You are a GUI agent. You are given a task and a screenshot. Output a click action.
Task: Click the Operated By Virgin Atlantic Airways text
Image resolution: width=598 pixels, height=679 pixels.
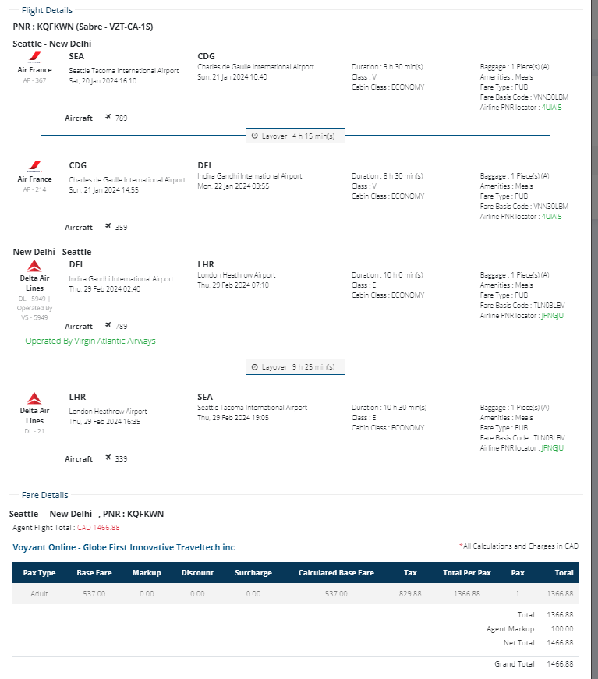pyautogui.click(x=90, y=341)
